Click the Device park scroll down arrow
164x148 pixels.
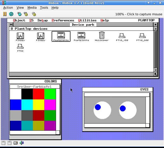coord(155,70)
